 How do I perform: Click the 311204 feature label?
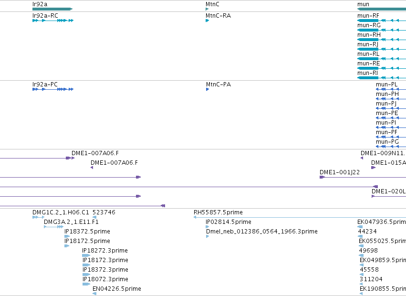coord(371,279)
